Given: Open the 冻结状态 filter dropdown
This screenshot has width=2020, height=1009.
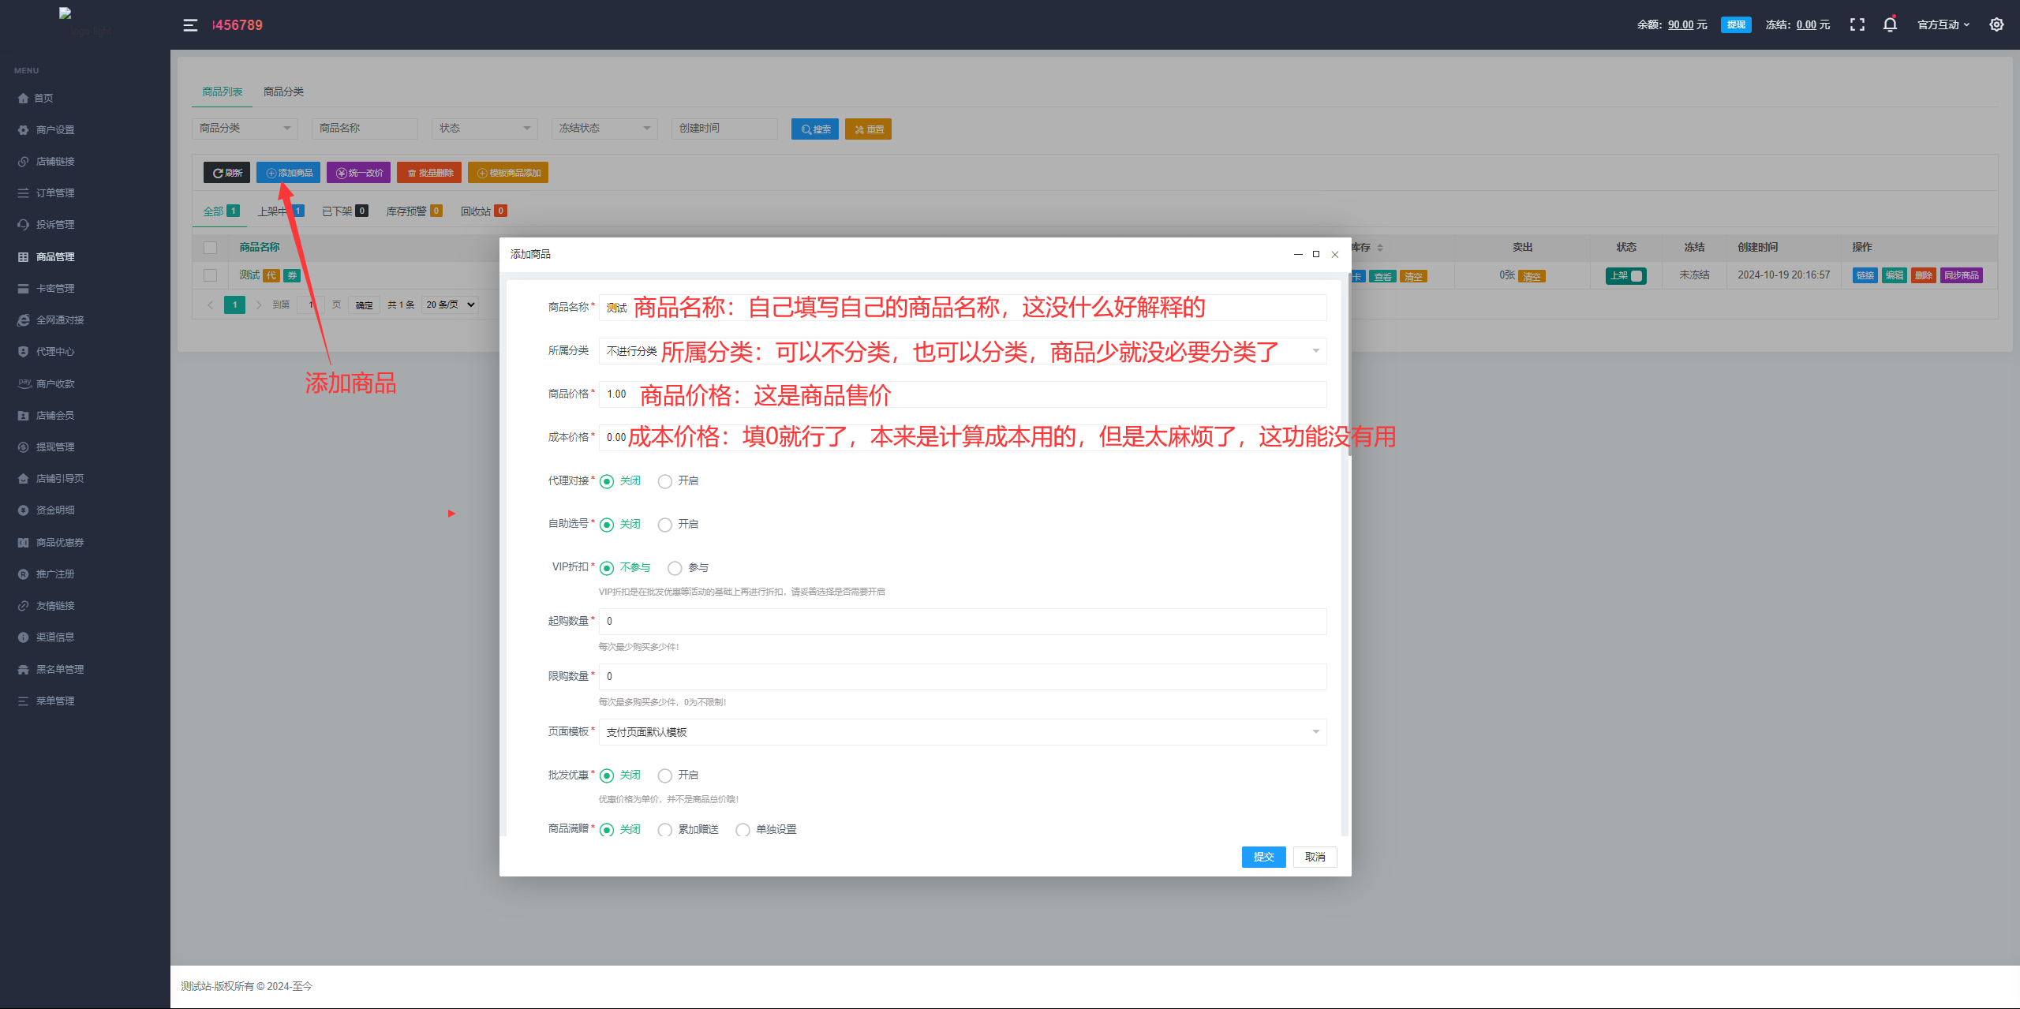Looking at the screenshot, I should (x=604, y=128).
